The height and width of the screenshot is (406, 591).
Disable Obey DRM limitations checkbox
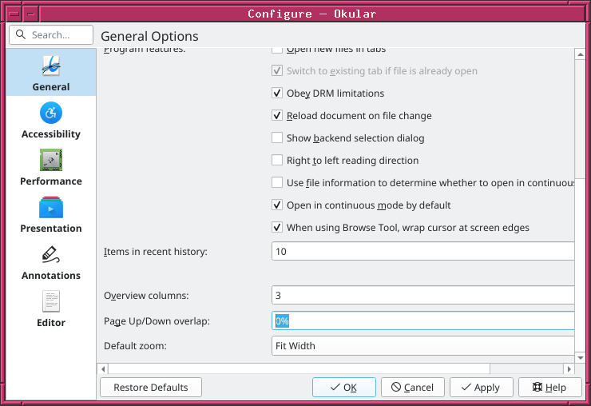(x=277, y=93)
